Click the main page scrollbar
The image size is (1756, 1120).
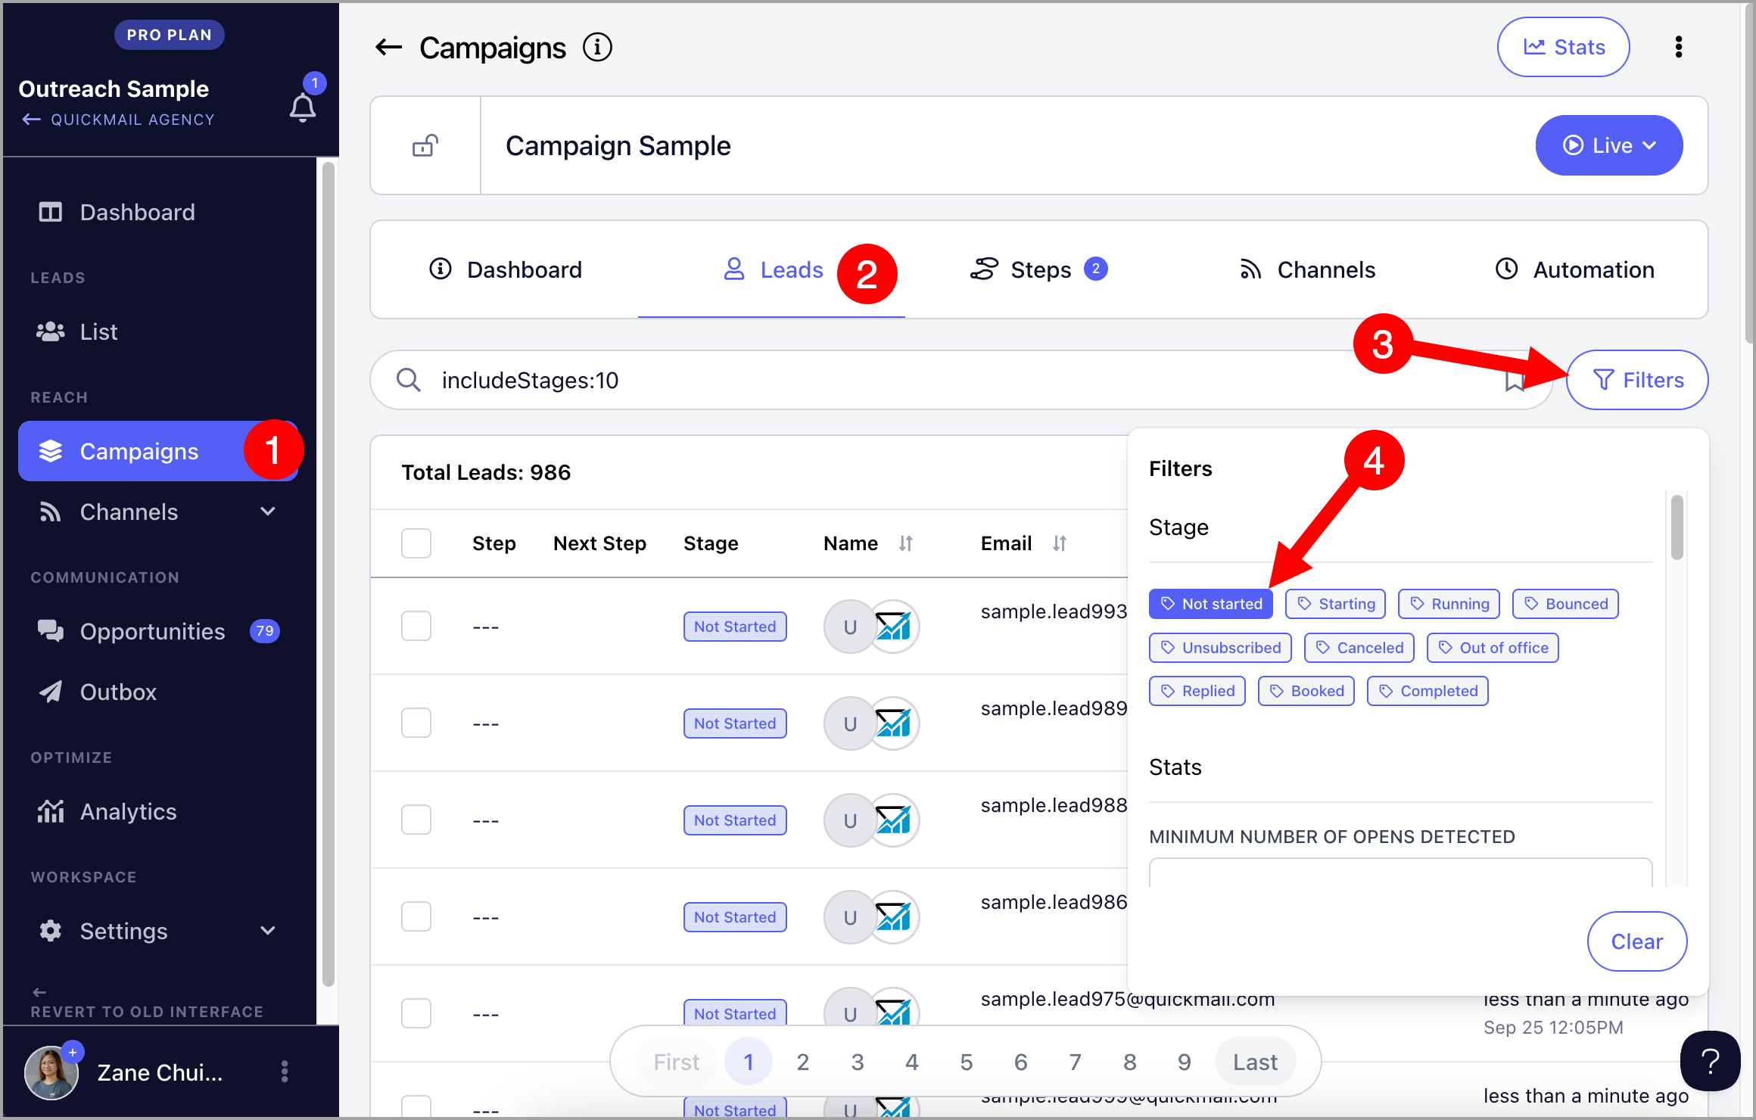(x=1749, y=174)
